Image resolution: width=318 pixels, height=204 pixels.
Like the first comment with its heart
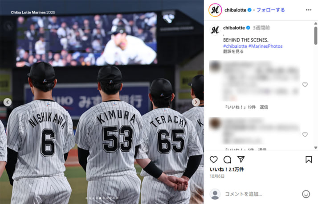(305, 84)
